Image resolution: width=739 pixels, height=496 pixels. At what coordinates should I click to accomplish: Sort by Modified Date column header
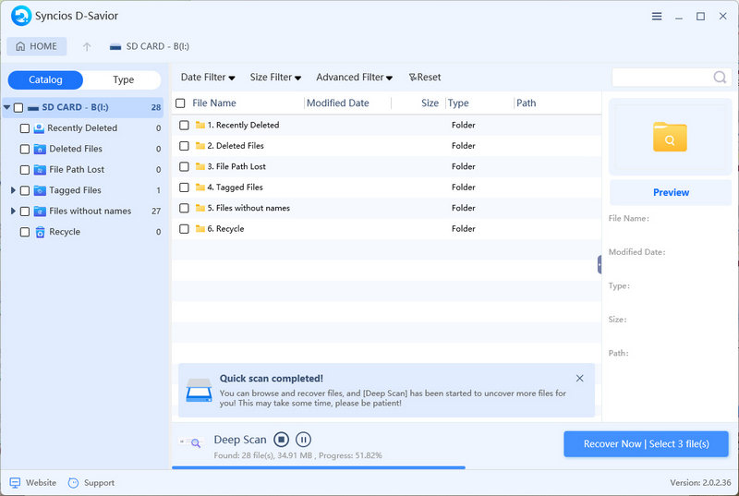pyautogui.click(x=338, y=103)
